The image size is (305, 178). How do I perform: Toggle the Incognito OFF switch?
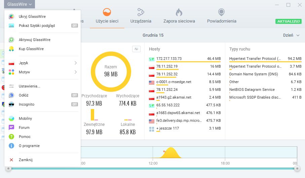click(75, 104)
